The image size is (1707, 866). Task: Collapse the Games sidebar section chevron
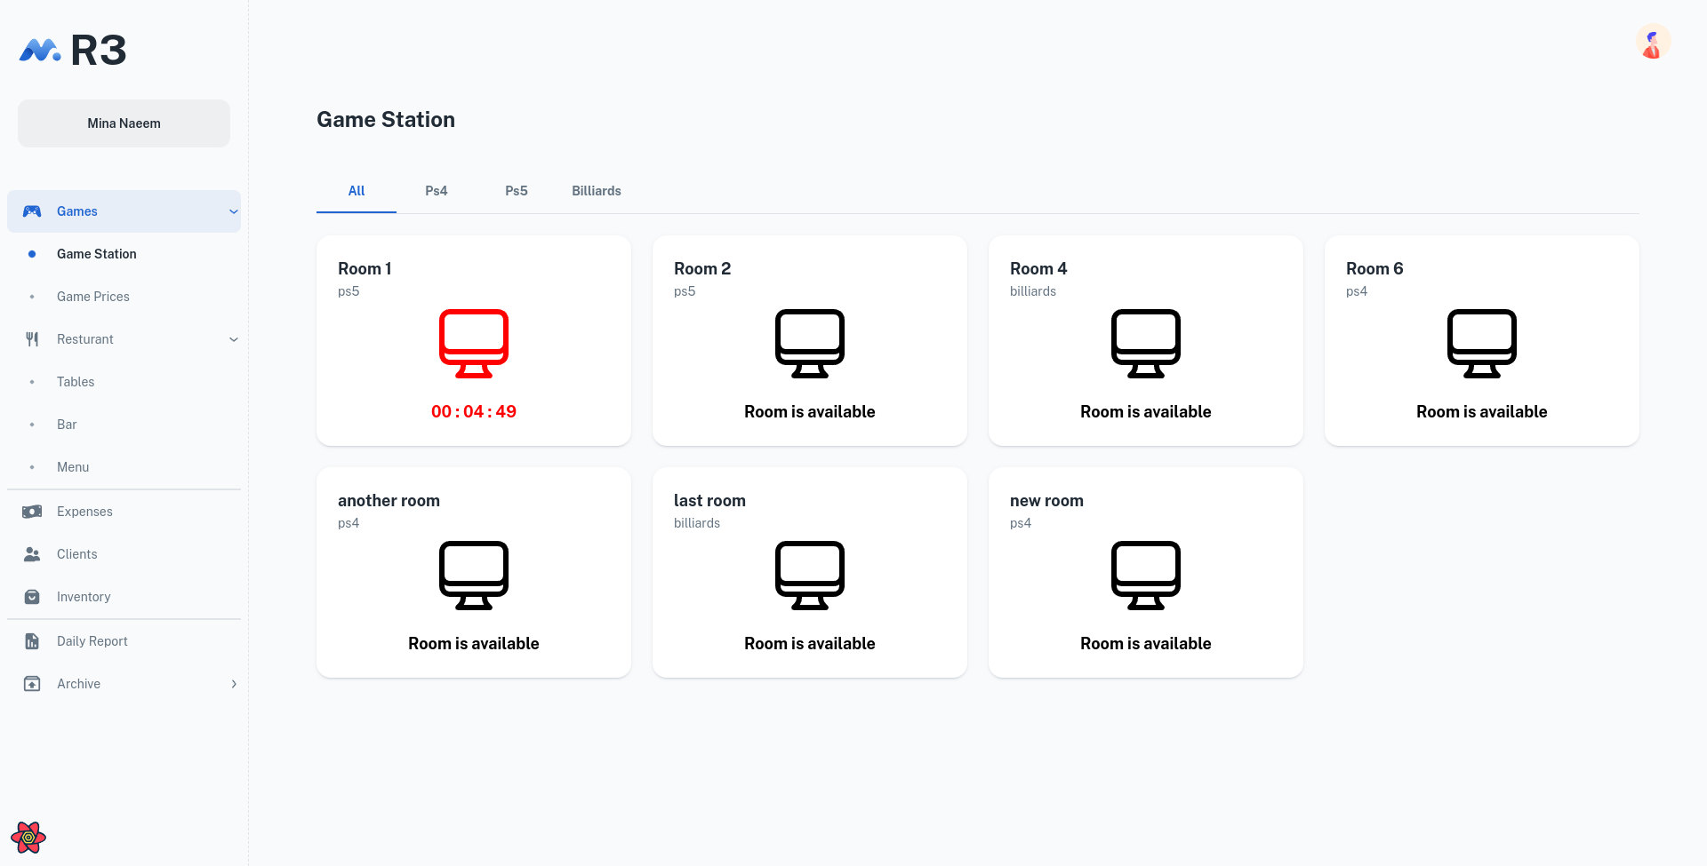coord(233,211)
